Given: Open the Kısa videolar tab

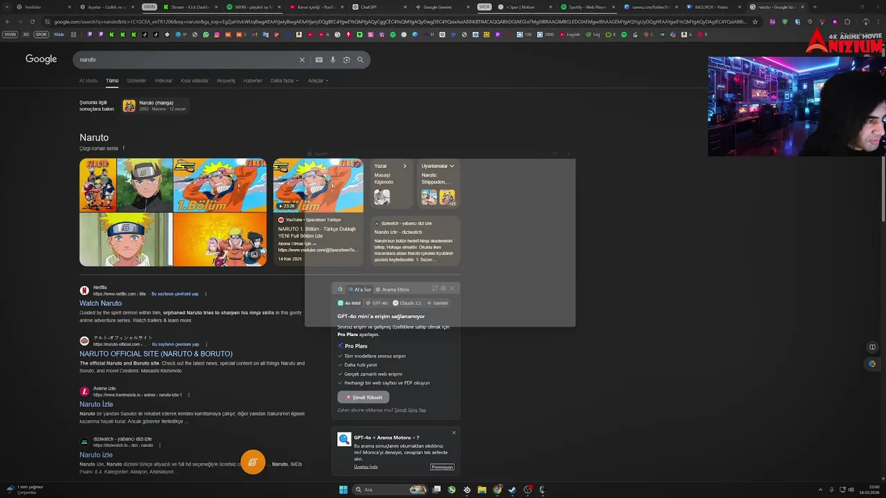Looking at the screenshot, I should [x=195, y=80].
